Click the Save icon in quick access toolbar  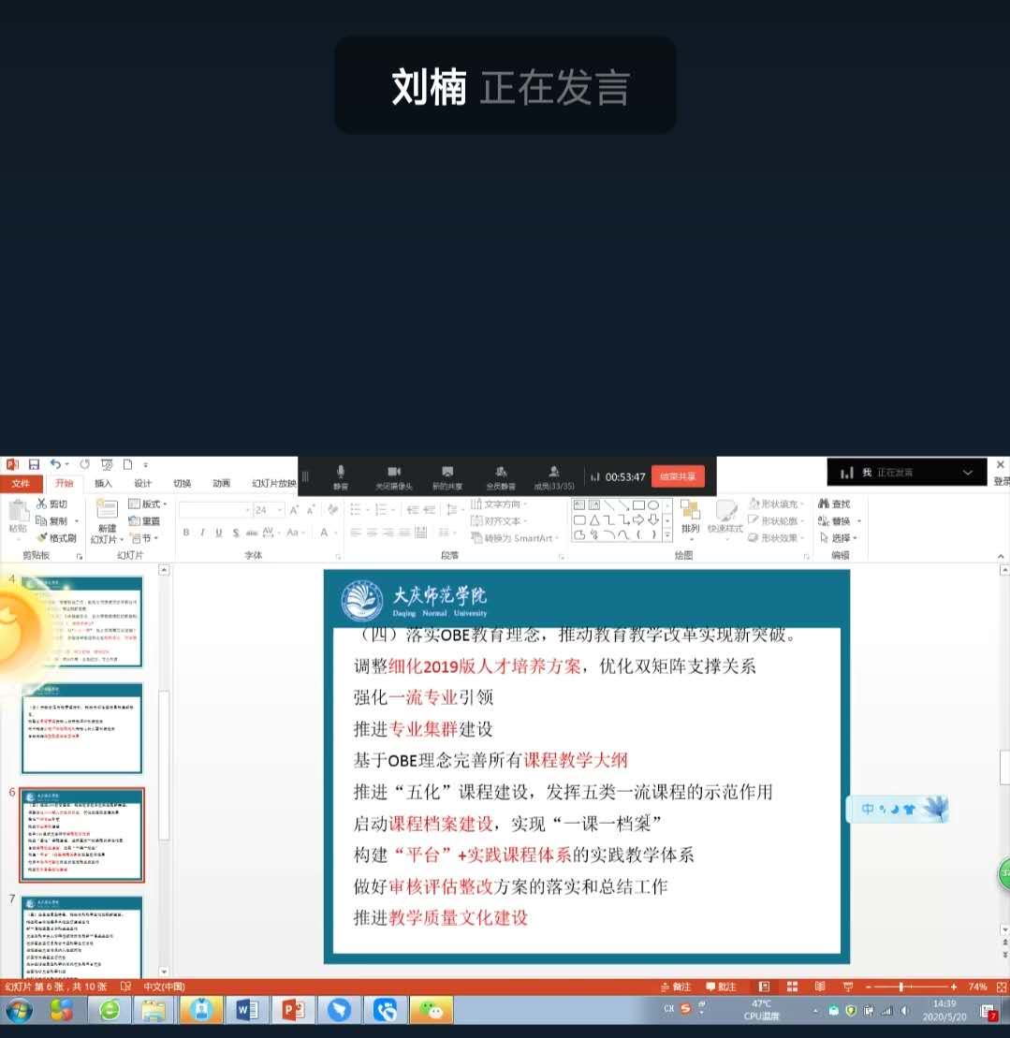[x=34, y=464]
